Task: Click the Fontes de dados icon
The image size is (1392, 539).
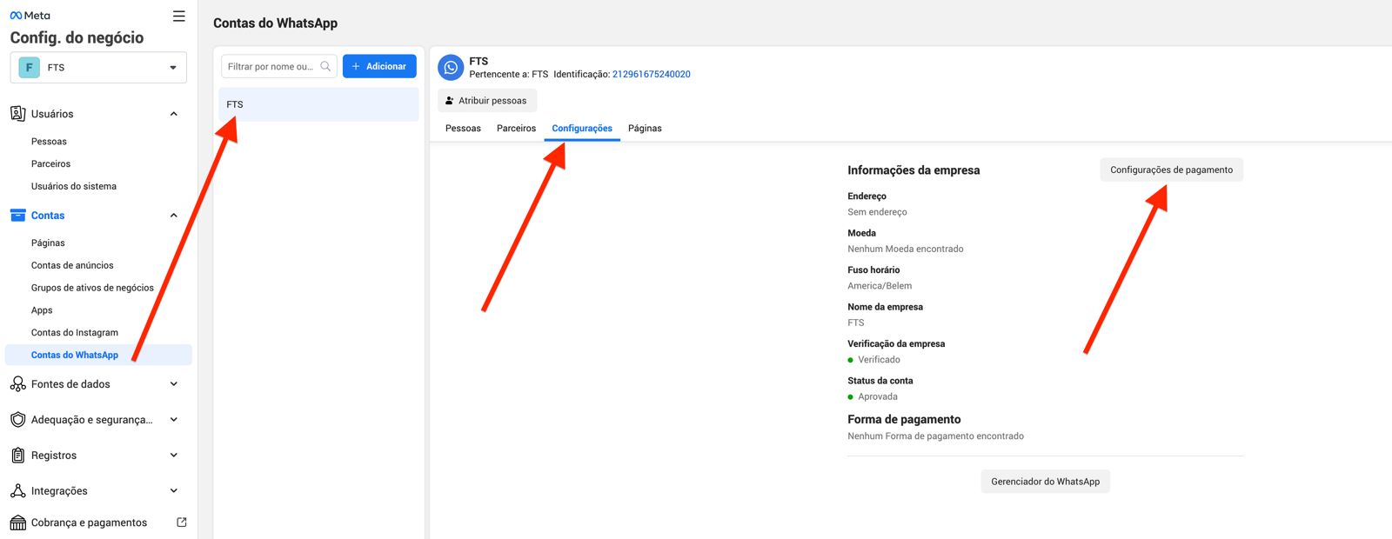Action: pyautogui.click(x=17, y=384)
